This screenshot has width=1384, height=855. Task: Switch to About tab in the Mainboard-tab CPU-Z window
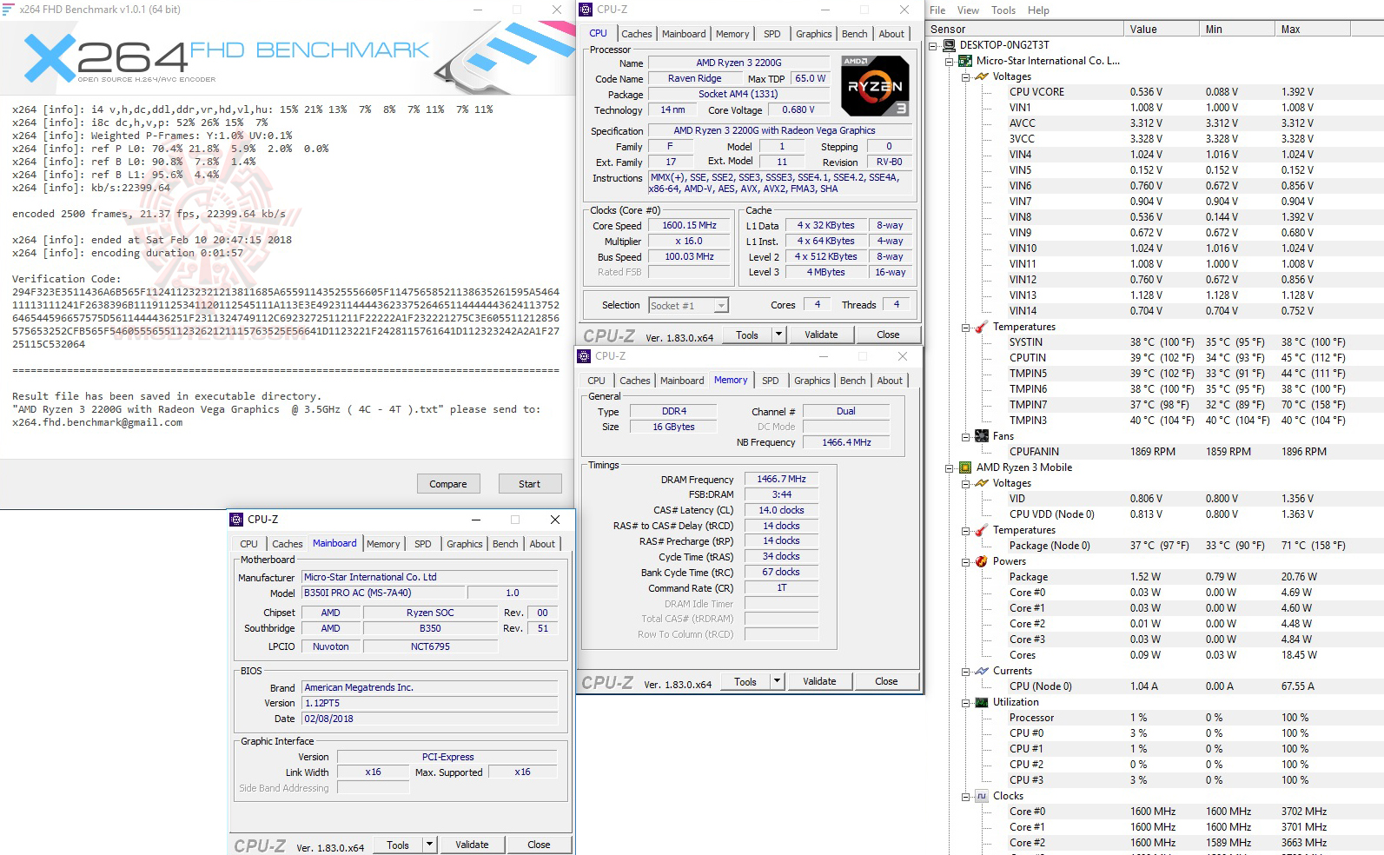542,544
